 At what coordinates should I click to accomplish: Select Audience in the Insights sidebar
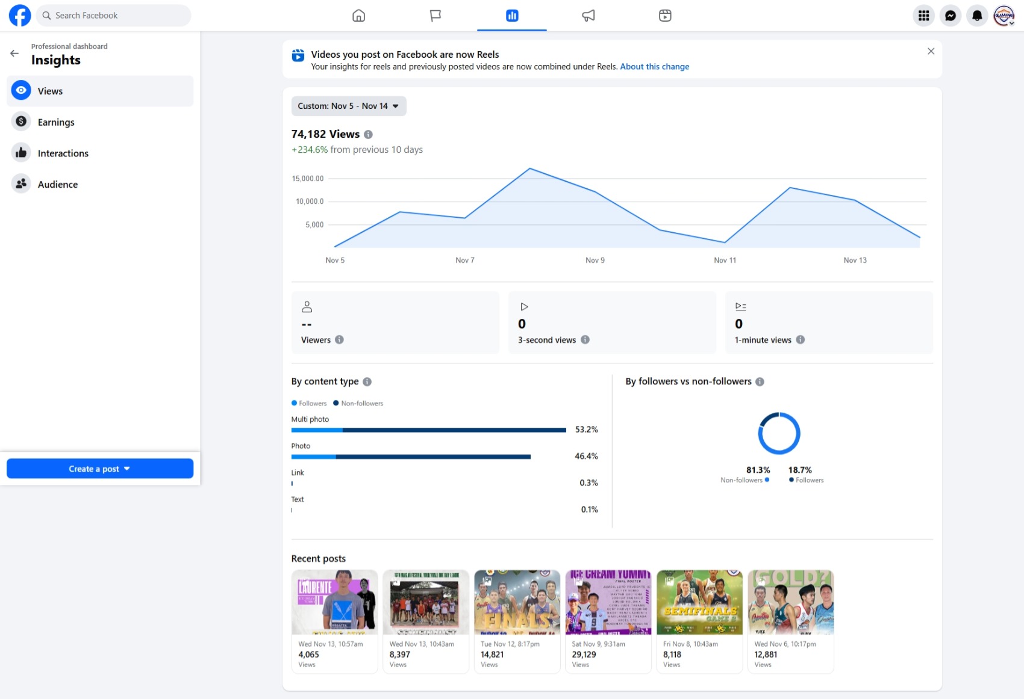click(100, 185)
